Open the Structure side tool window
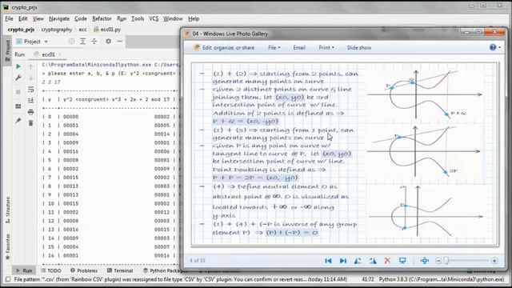The image size is (512, 288). point(7,210)
